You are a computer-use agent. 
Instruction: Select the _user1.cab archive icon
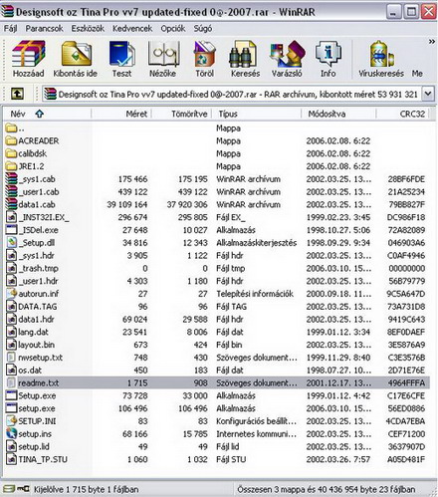coord(11,191)
